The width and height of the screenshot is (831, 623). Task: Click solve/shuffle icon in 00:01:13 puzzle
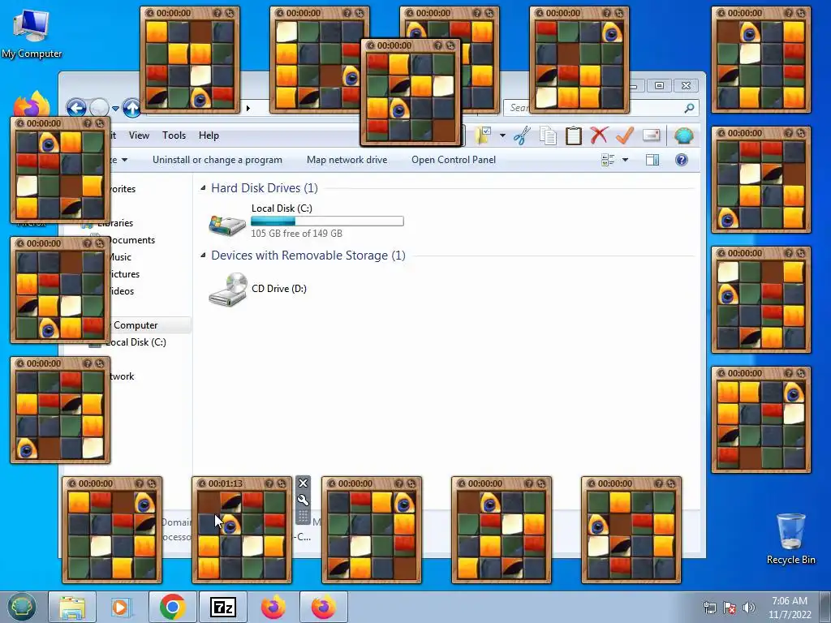pyautogui.click(x=282, y=483)
